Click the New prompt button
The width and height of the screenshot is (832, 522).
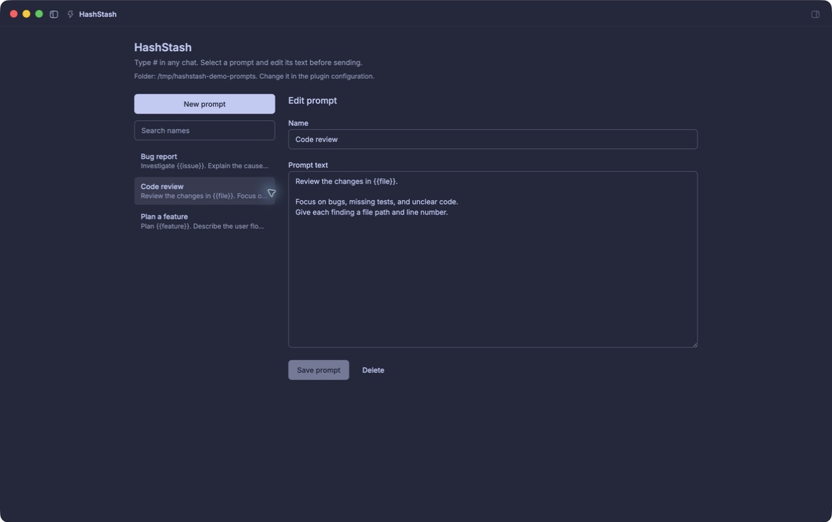point(204,104)
